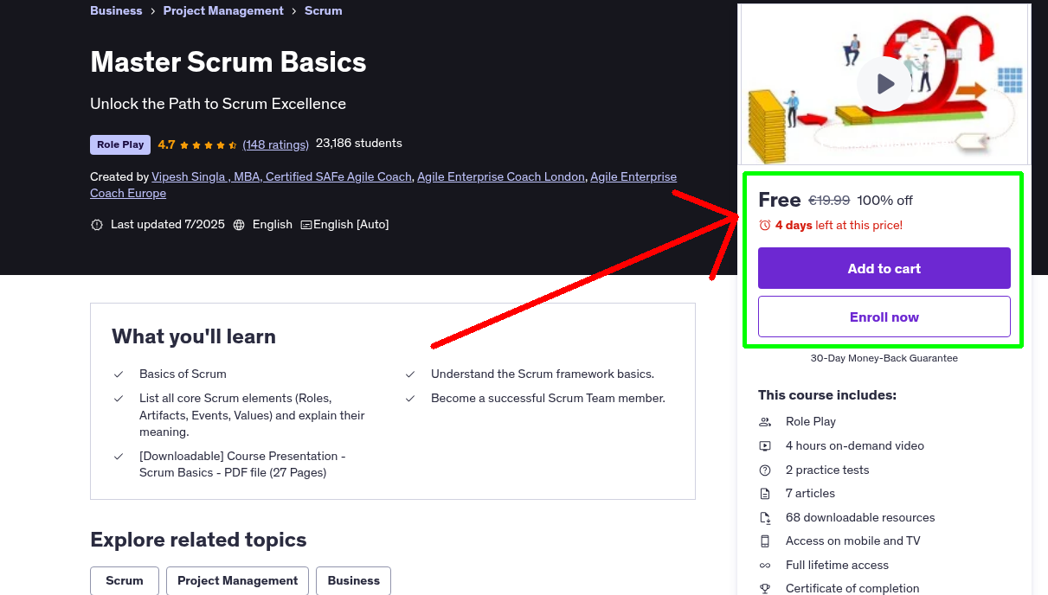Click the checkmark beside Become a successful Scrum Team member

(410, 399)
